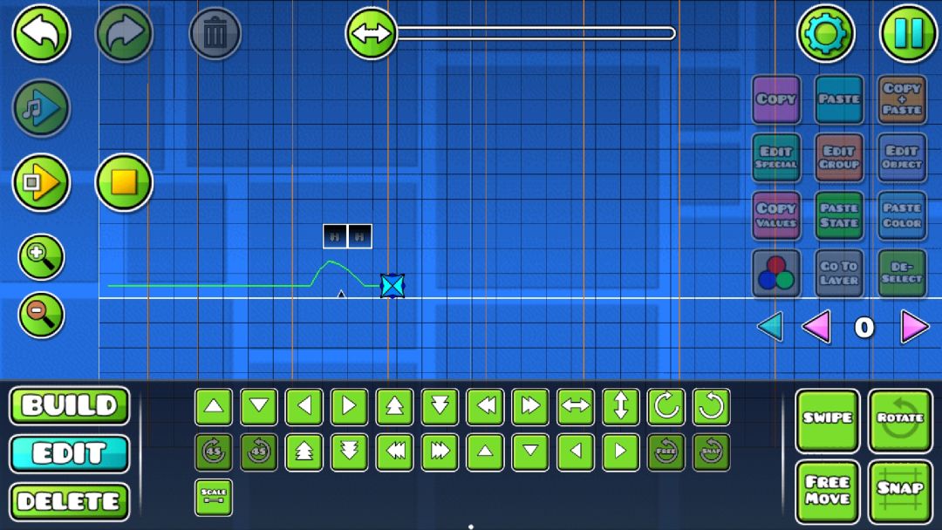Viewport: 942px width, 530px height.
Task: Click the Copy + Paste button
Action: (x=902, y=99)
